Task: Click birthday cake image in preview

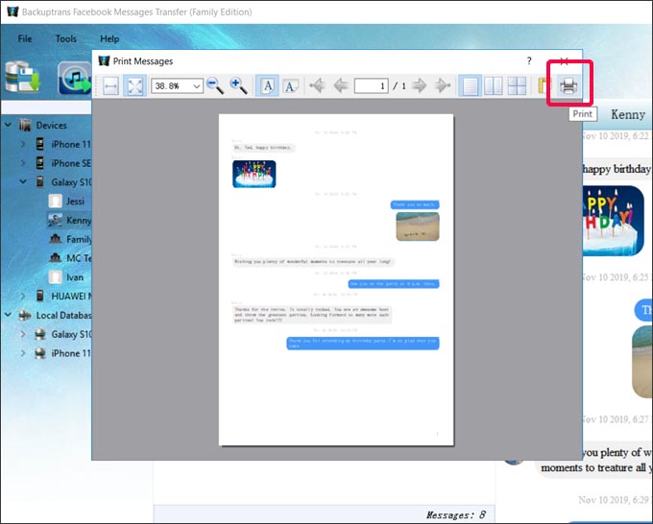Action: point(254,174)
